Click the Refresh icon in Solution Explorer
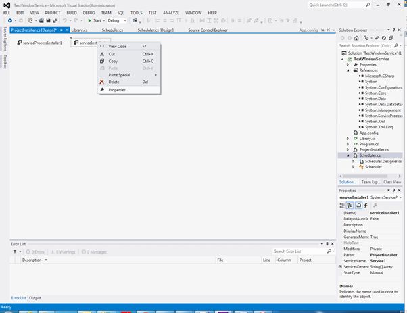 (x=384, y=38)
